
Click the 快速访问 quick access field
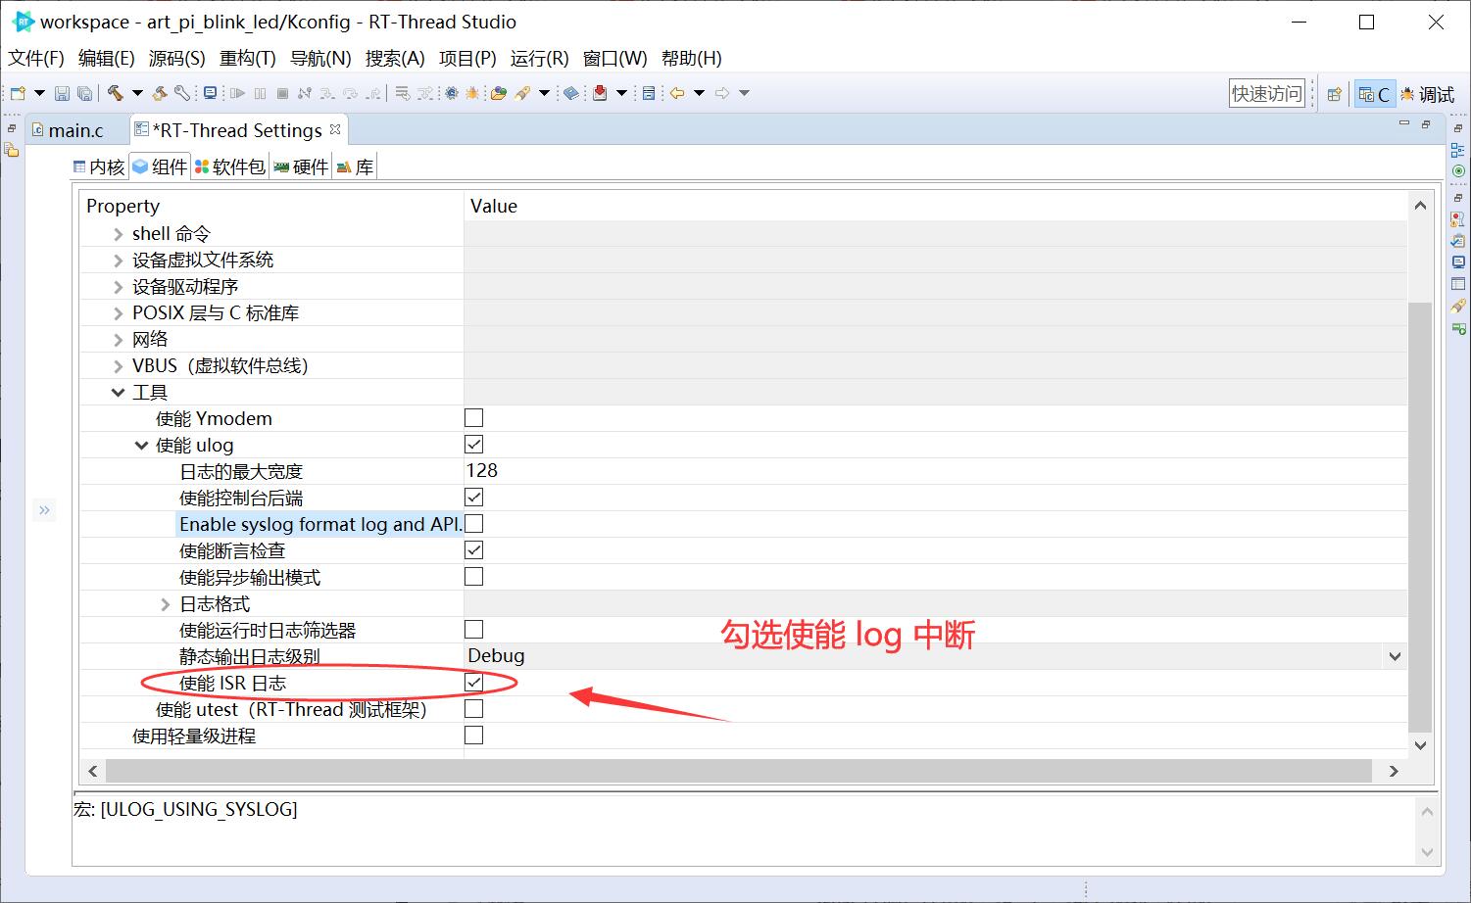tap(1267, 93)
